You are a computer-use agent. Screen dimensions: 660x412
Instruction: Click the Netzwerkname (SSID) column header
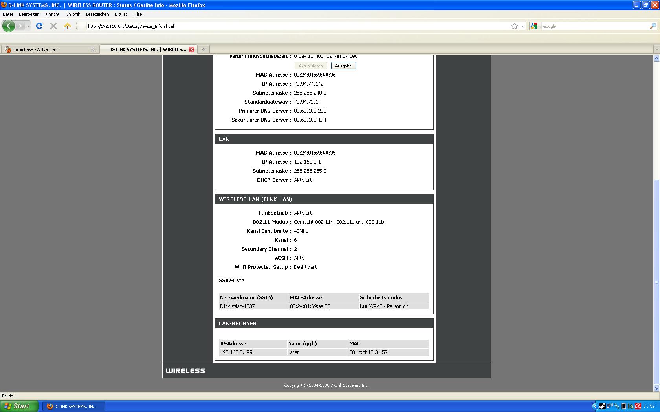tap(246, 298)
